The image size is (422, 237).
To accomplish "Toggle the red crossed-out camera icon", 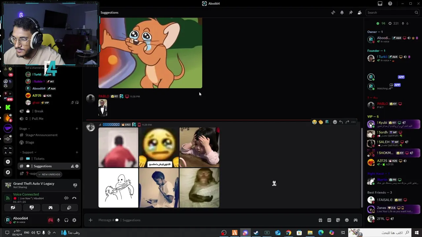I will coord(50,220).
